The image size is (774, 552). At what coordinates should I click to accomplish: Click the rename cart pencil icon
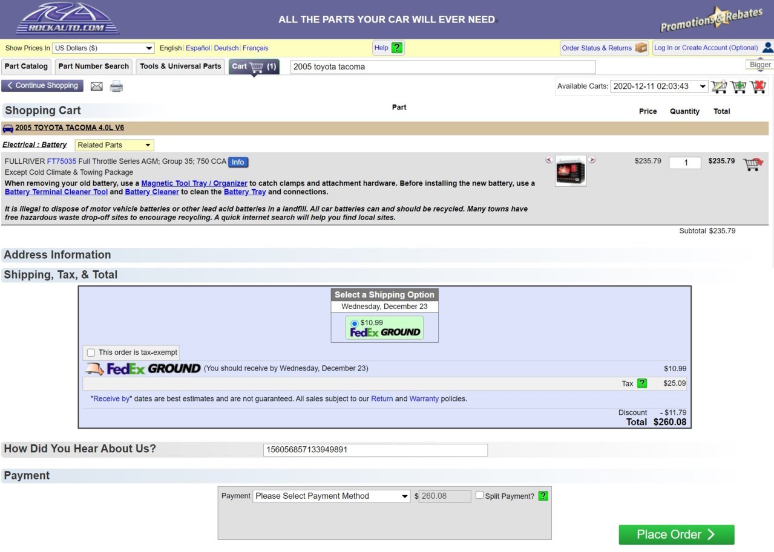click(719, 86)
